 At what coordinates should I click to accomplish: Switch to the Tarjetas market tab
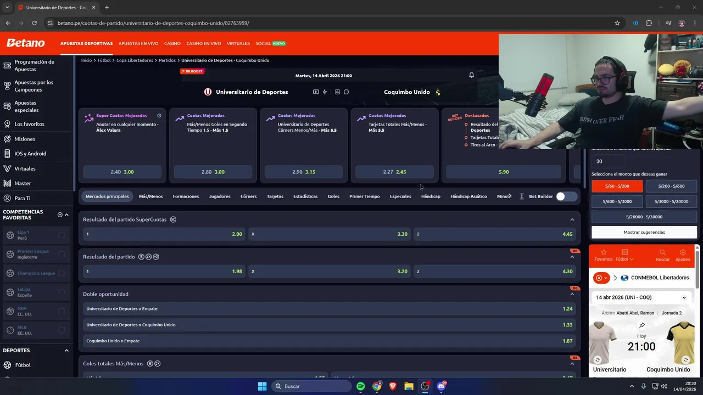pyautogui.click(x=275, y=196)
